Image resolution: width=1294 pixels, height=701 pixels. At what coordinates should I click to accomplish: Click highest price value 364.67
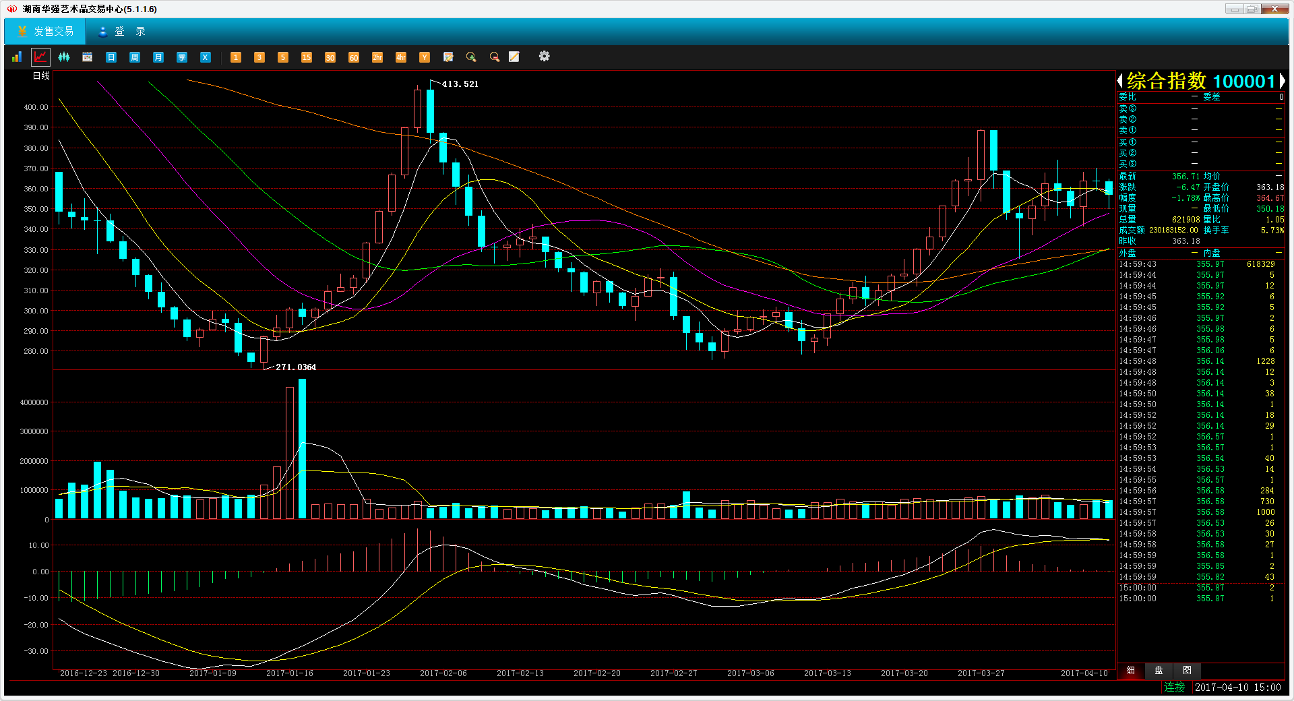(x=1270, y=198)
